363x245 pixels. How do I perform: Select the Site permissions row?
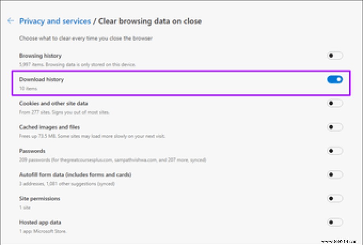40,198
